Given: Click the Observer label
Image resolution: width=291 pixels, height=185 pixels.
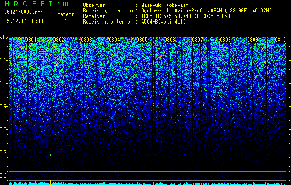Looking at the screenshot, I should coord(94,5).
